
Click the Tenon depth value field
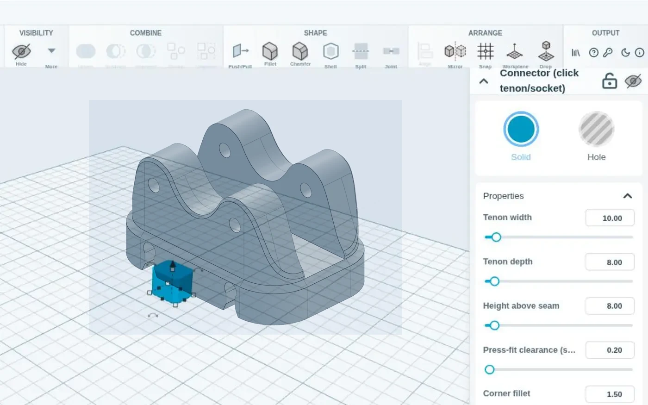pos(610,262)
